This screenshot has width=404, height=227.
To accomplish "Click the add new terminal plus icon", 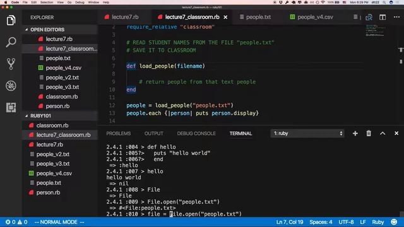I will coord(355,133).
